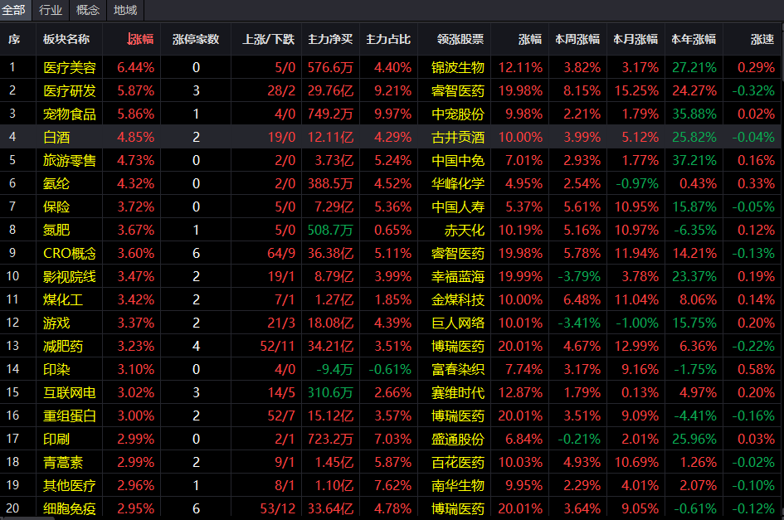This screenshot has height=520, width=784.
Task: Select the 白酒 sector name
Action: point(56,137)
